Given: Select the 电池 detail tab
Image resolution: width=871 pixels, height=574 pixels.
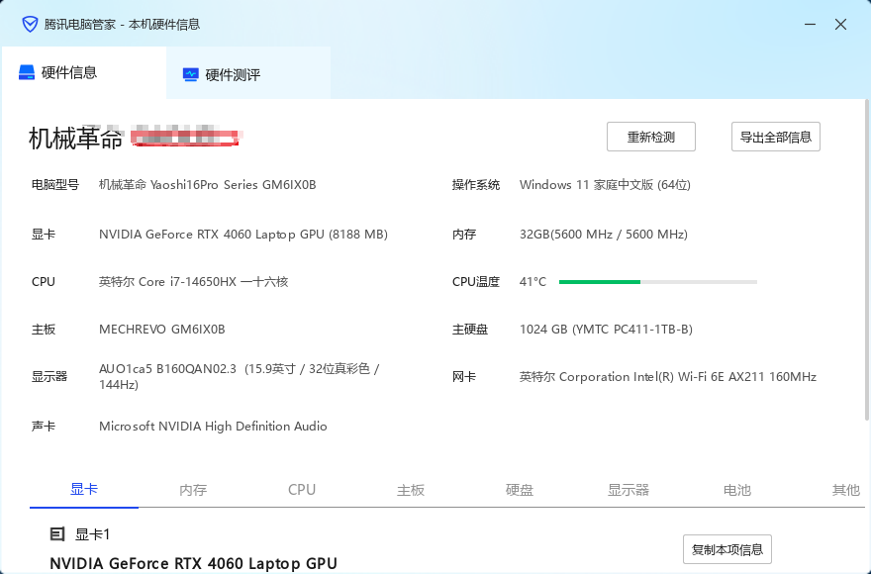Looking at the screenshot, I should (737, 490).
